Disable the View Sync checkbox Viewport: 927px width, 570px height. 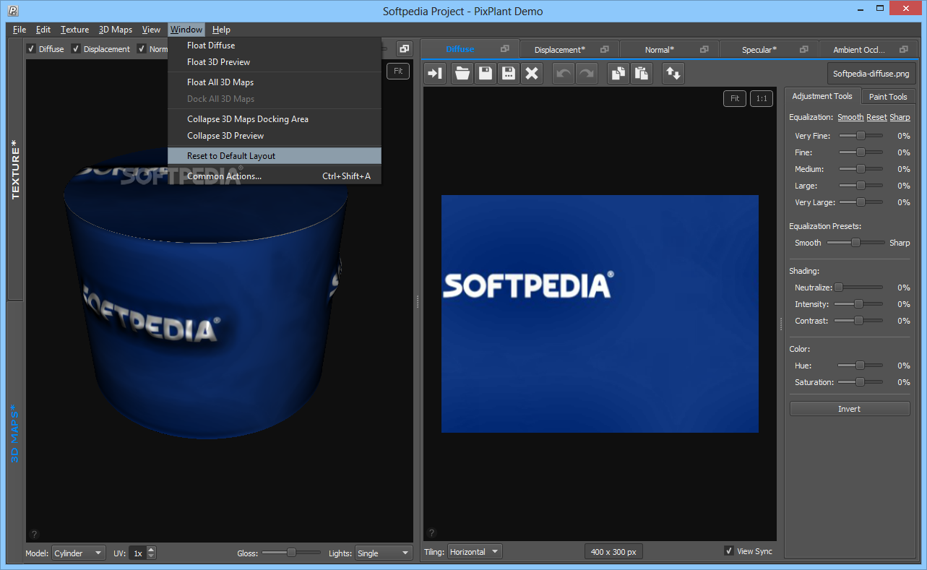click(729, 551)
